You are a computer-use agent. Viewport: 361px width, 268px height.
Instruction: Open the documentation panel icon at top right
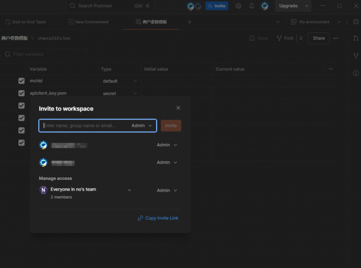356,22
